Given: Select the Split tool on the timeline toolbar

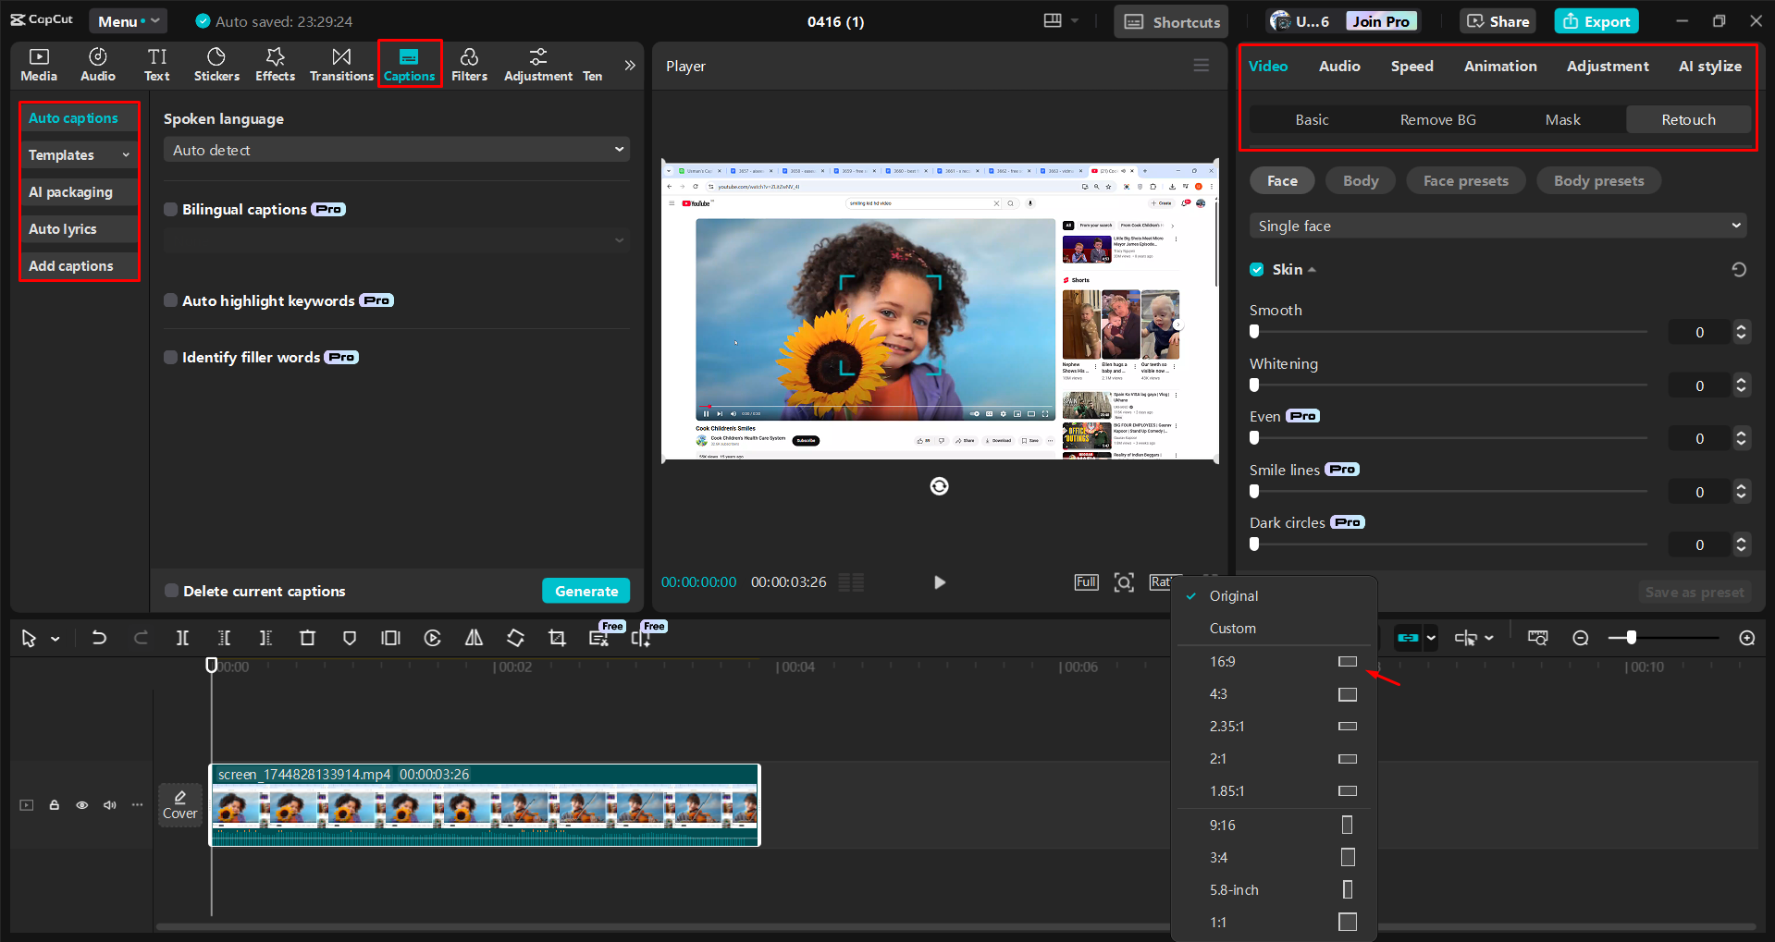Looking at the screenshot, I should click(x=182, y=638).
